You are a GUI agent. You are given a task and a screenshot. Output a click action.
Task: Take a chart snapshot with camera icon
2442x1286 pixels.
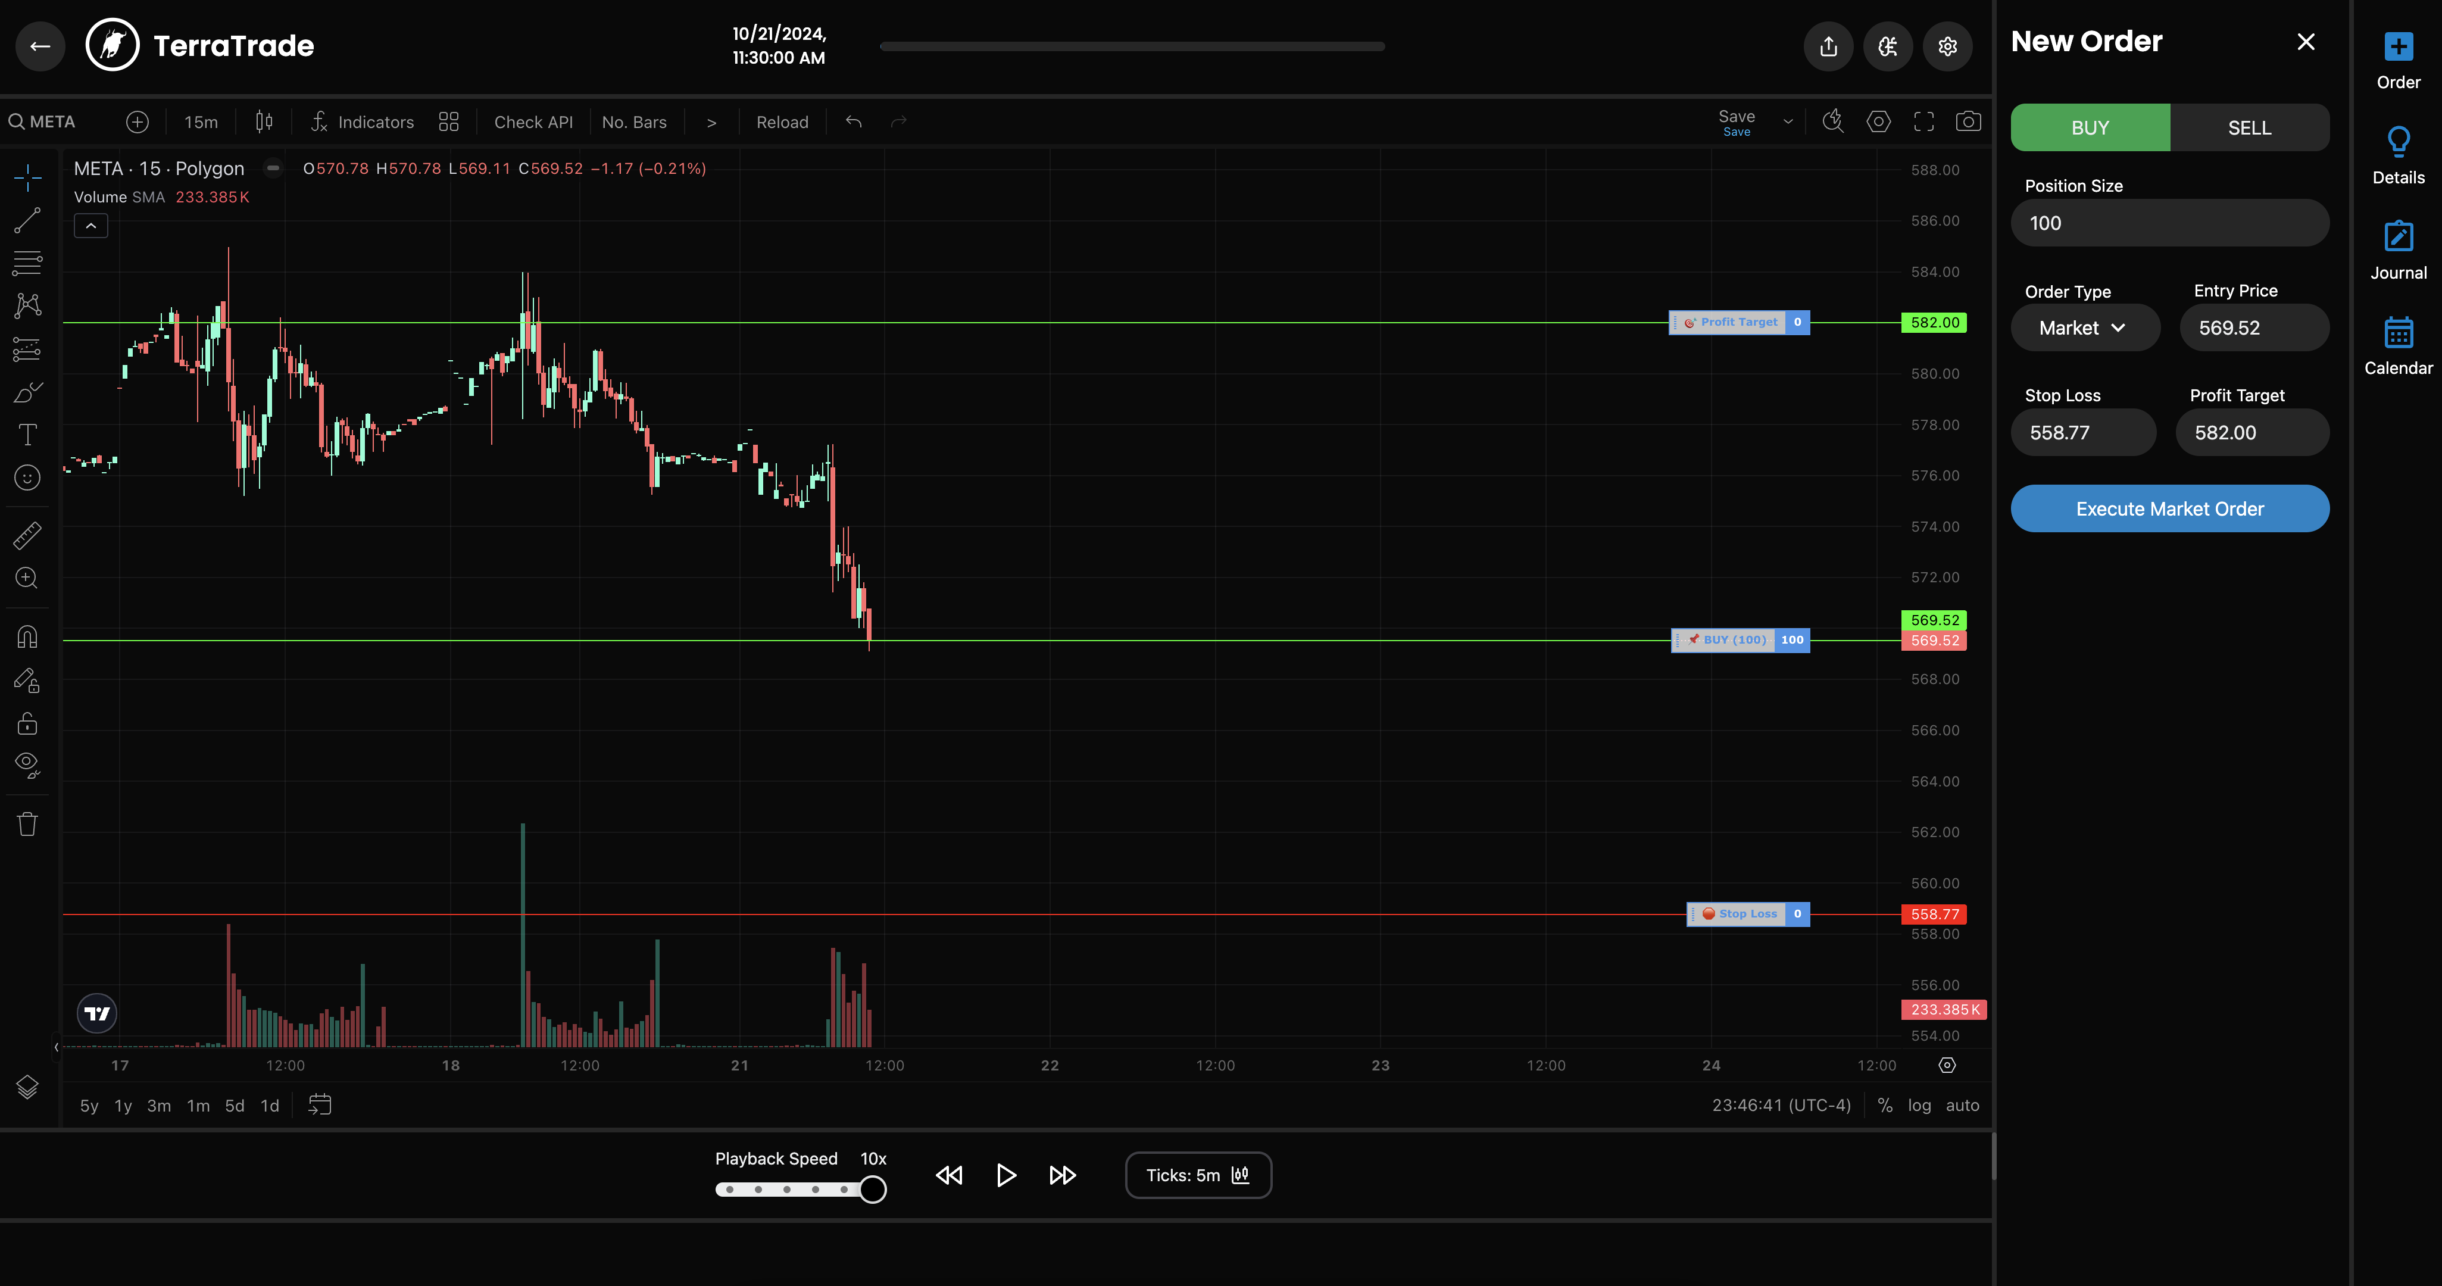[1967, 121]
